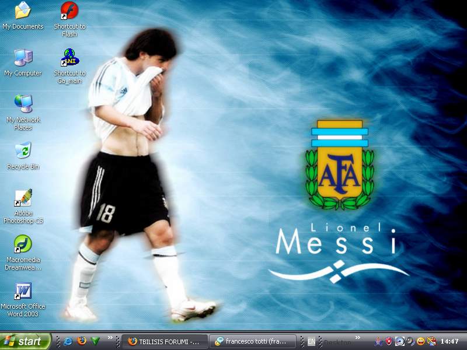The width and height of the screenshot is (467, 350).
Task: Click the Desktop toolbar label
Action: (x=337, y=342)
